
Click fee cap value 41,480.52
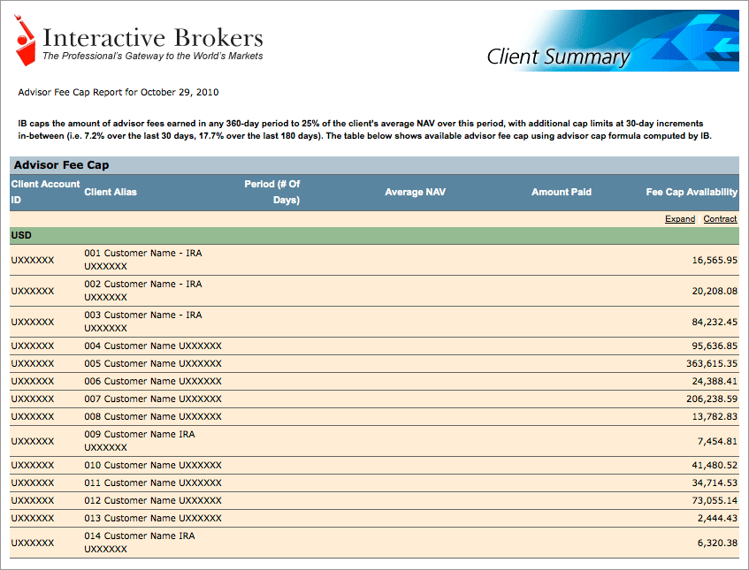[715, 465]
